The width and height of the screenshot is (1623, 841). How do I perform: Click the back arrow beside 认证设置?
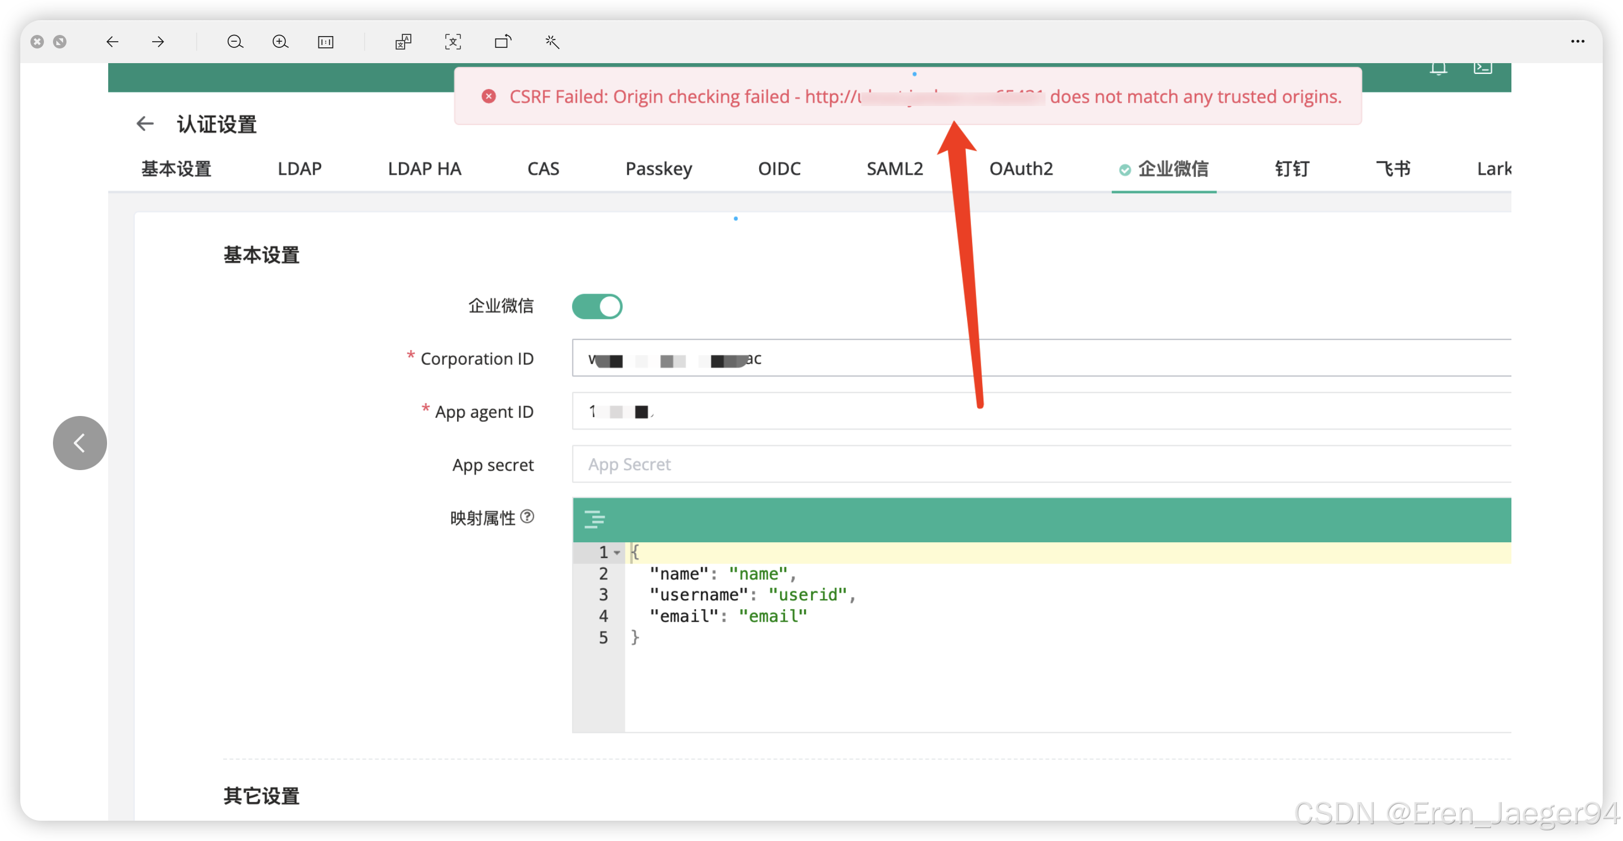(x=144, y=123)
